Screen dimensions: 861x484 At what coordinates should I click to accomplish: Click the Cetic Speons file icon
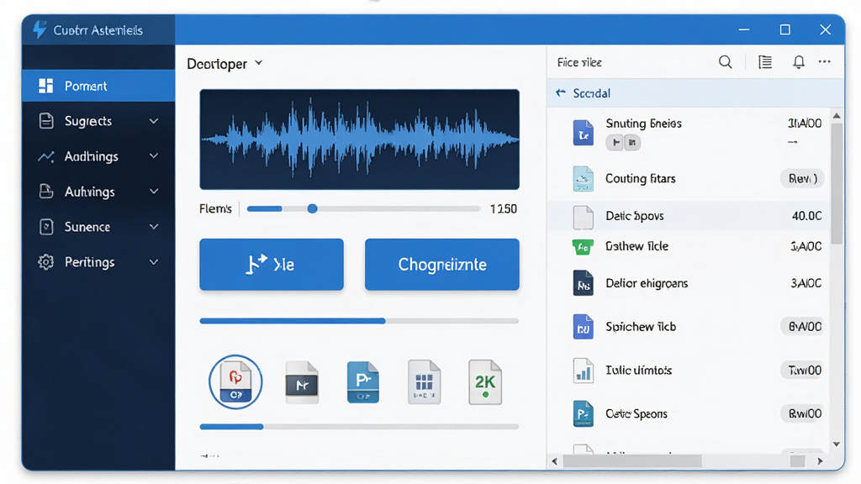(584, 413)
